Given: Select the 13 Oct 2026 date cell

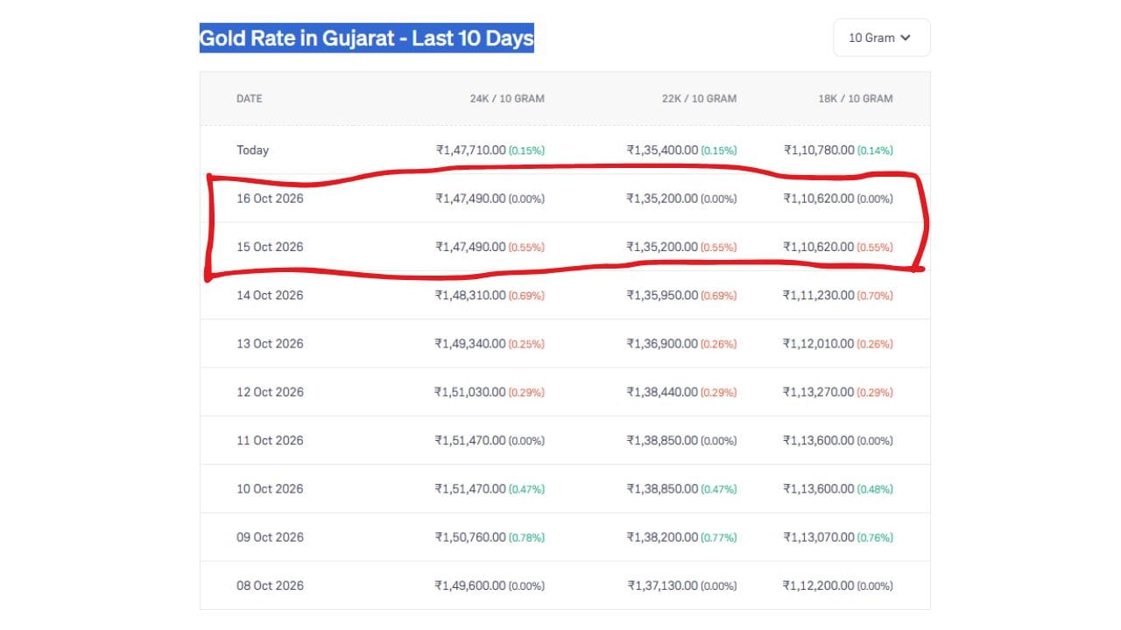Looking at the screenshot, I should [270, 344].
